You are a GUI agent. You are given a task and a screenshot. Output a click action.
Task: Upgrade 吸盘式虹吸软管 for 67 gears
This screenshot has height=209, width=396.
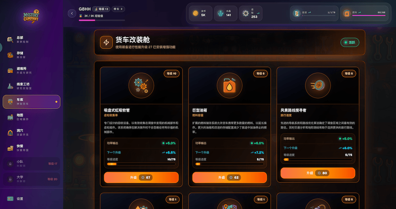[141, 177]
